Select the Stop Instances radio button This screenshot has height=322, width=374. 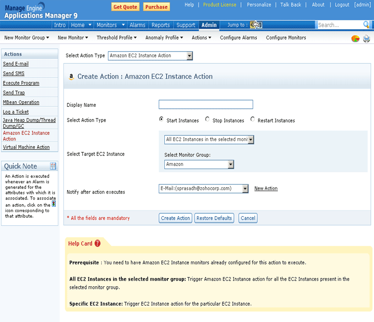point(207,119)
